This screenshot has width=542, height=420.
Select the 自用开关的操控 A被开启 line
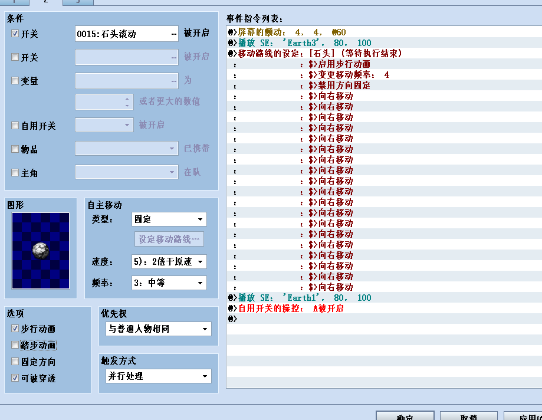(x=385, y=309)
